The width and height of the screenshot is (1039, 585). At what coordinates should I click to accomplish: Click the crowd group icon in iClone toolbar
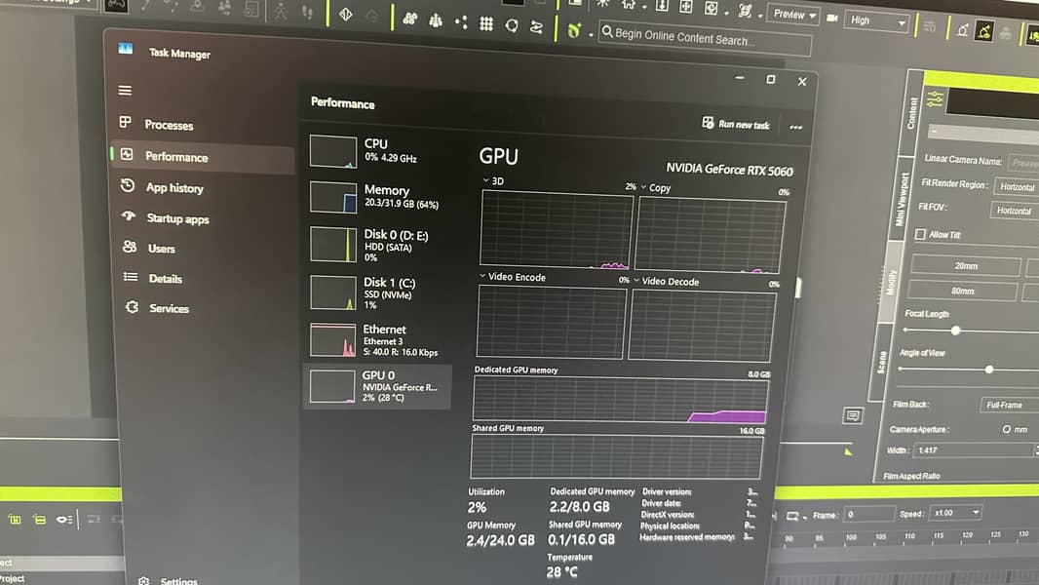[409, 19]
